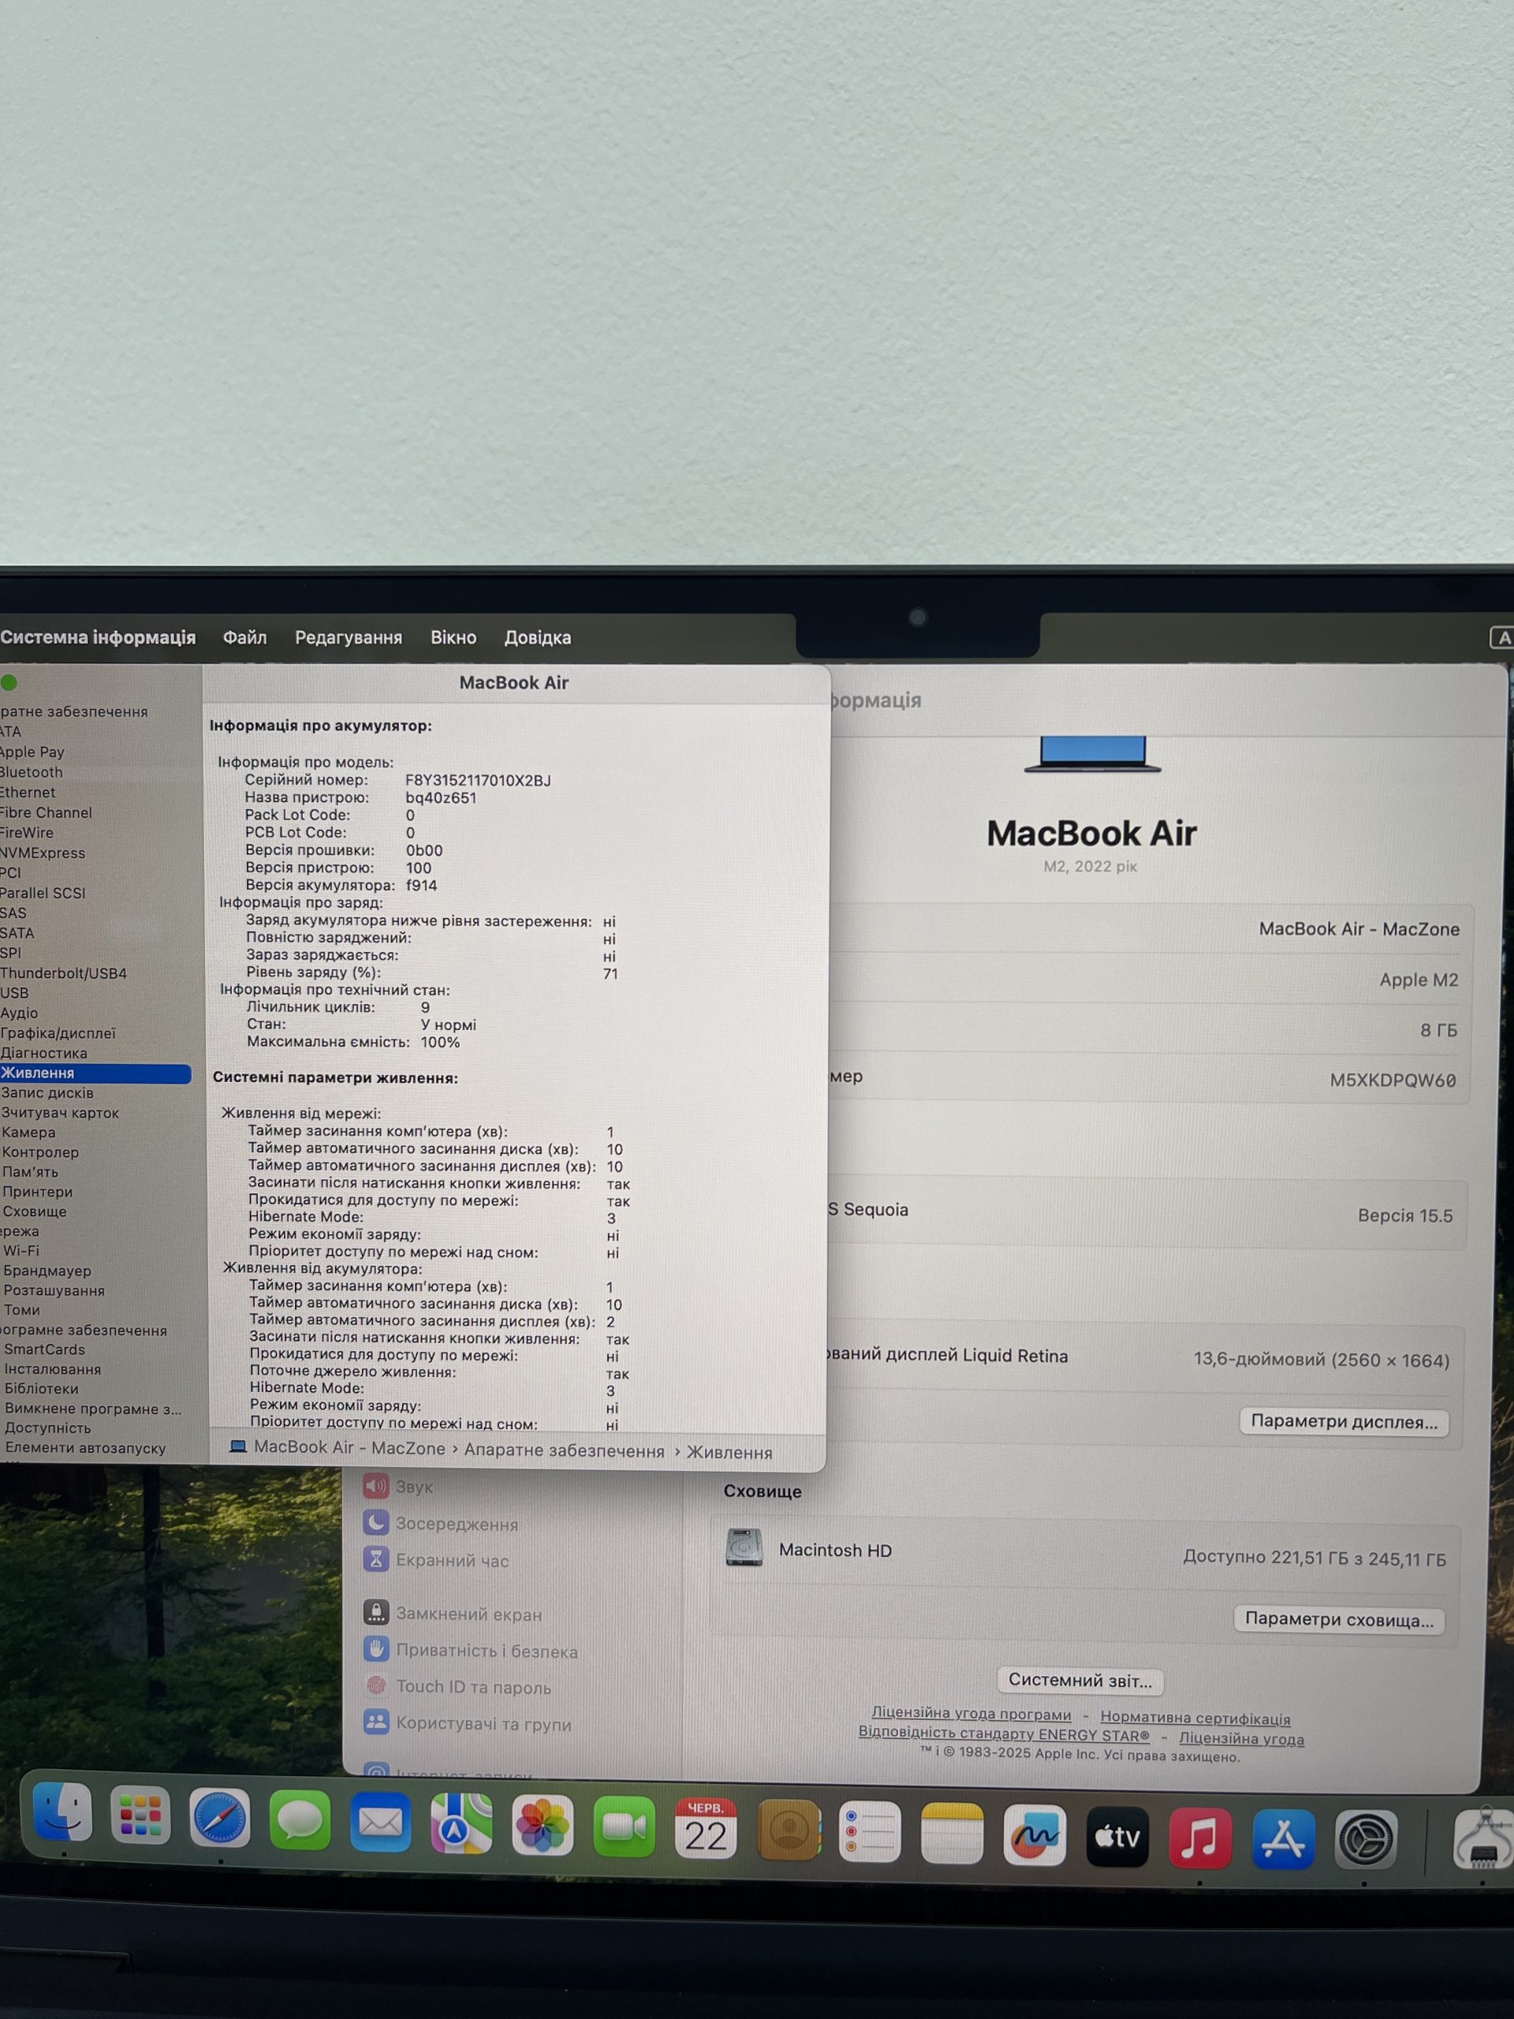Select Apple Pay in hardware list
Screen dimensions: 1514x2019
33,752
